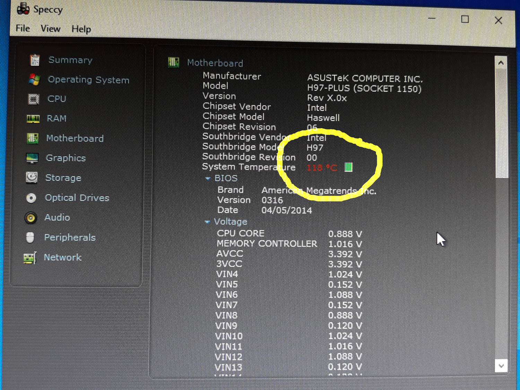Click the AVCC voltage row label
This screenshot has width=520, height=390.
tap(229, 254)
